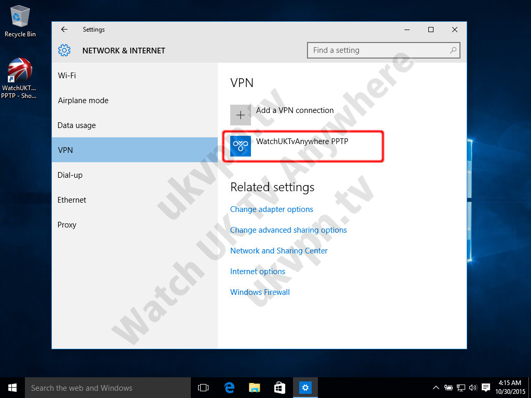Click the volume speaker tray icon
Image resolution: width=531 pixels, height=398 pixels.
tap(473, 388)
